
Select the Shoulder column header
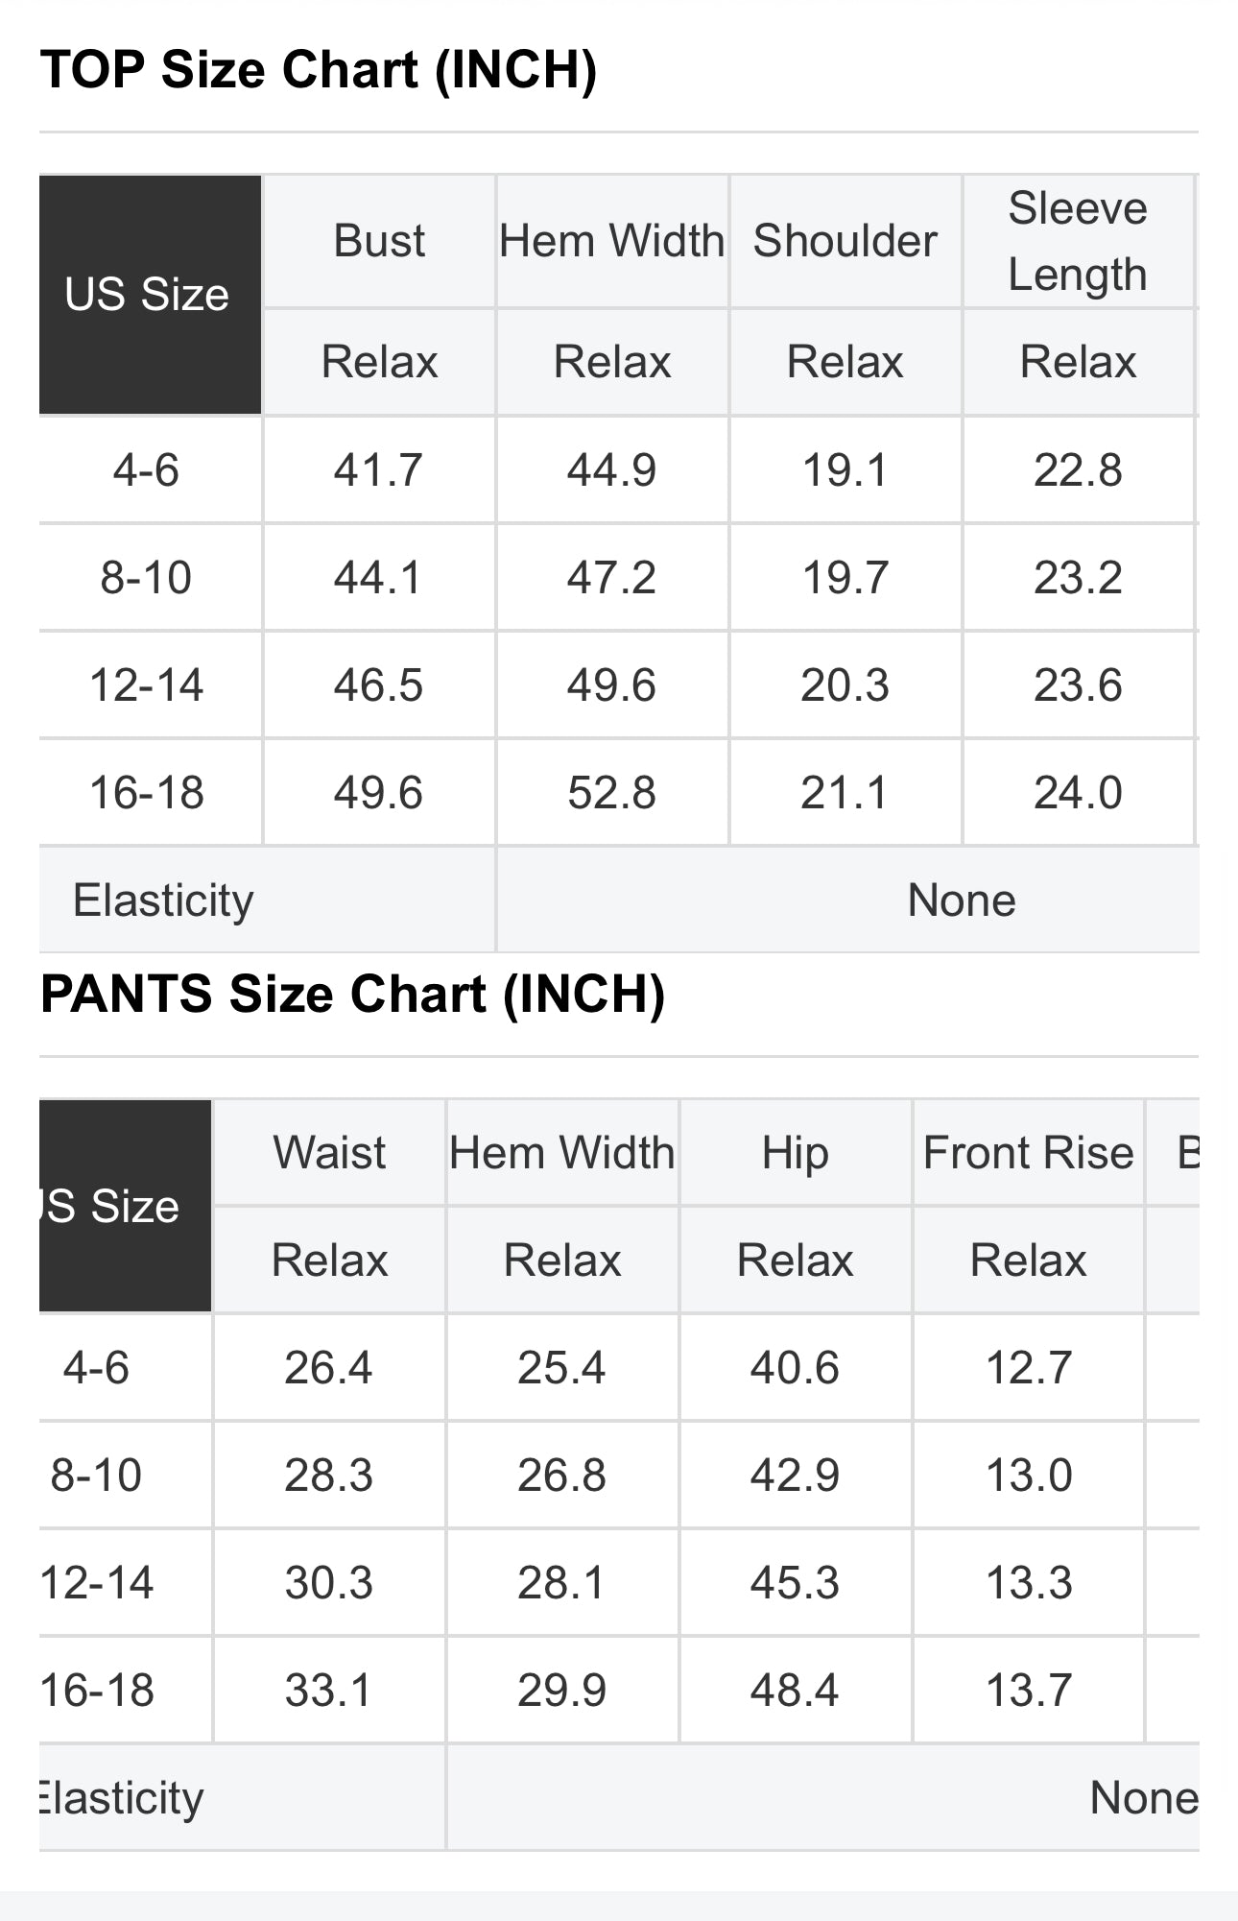pos(845,241)
